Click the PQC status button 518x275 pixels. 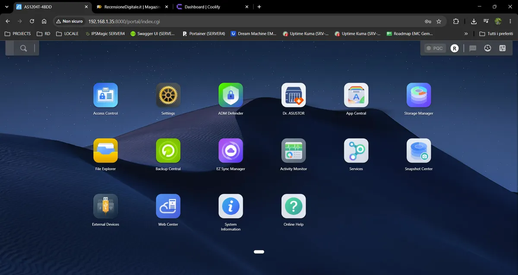point(435,48)
